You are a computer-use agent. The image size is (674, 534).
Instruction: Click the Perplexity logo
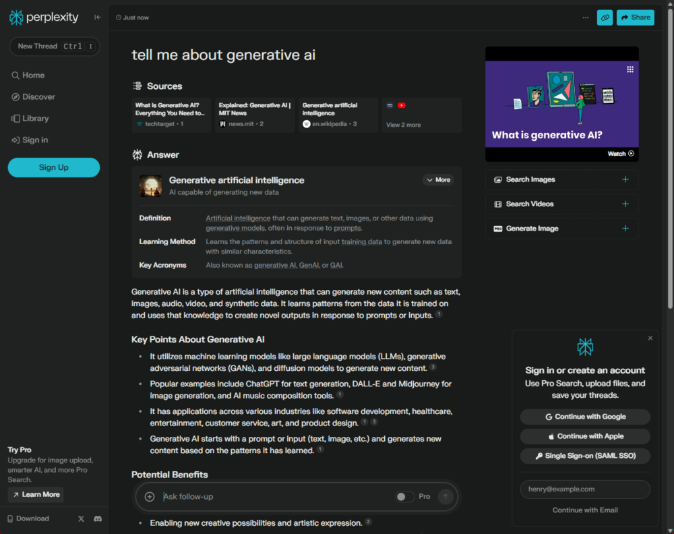pyautogui.click(x=44, y=18)
